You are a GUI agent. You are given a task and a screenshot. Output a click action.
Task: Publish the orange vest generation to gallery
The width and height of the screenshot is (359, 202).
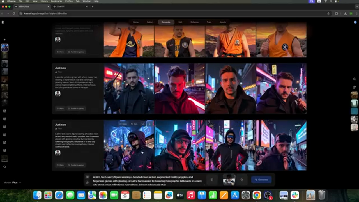(x=76, y=52)
